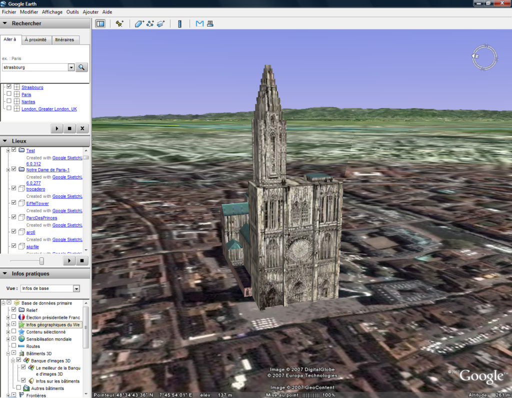The height and width of the screenshot is (398, 512).
Task: Click in the strasbourg search field
Action: point(35,68)
